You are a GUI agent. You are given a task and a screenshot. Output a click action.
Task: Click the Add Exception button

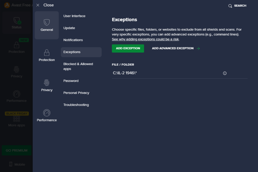(128, 48)
